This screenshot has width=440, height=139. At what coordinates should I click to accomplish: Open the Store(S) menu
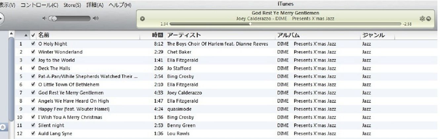(x=72, y=5)
